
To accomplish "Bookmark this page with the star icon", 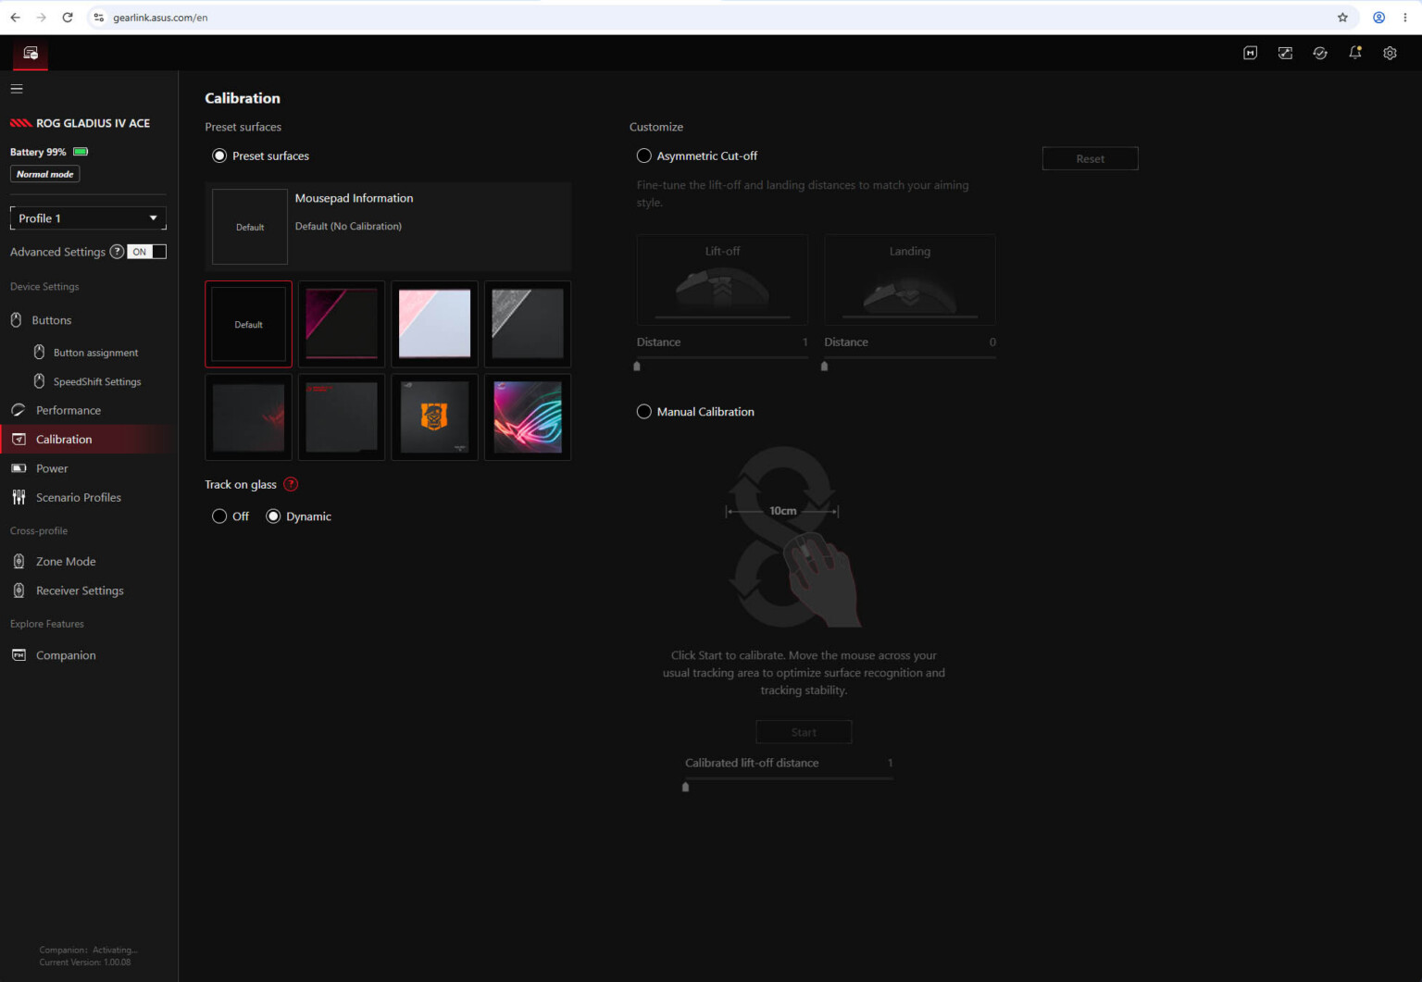I will point(1342,18).
